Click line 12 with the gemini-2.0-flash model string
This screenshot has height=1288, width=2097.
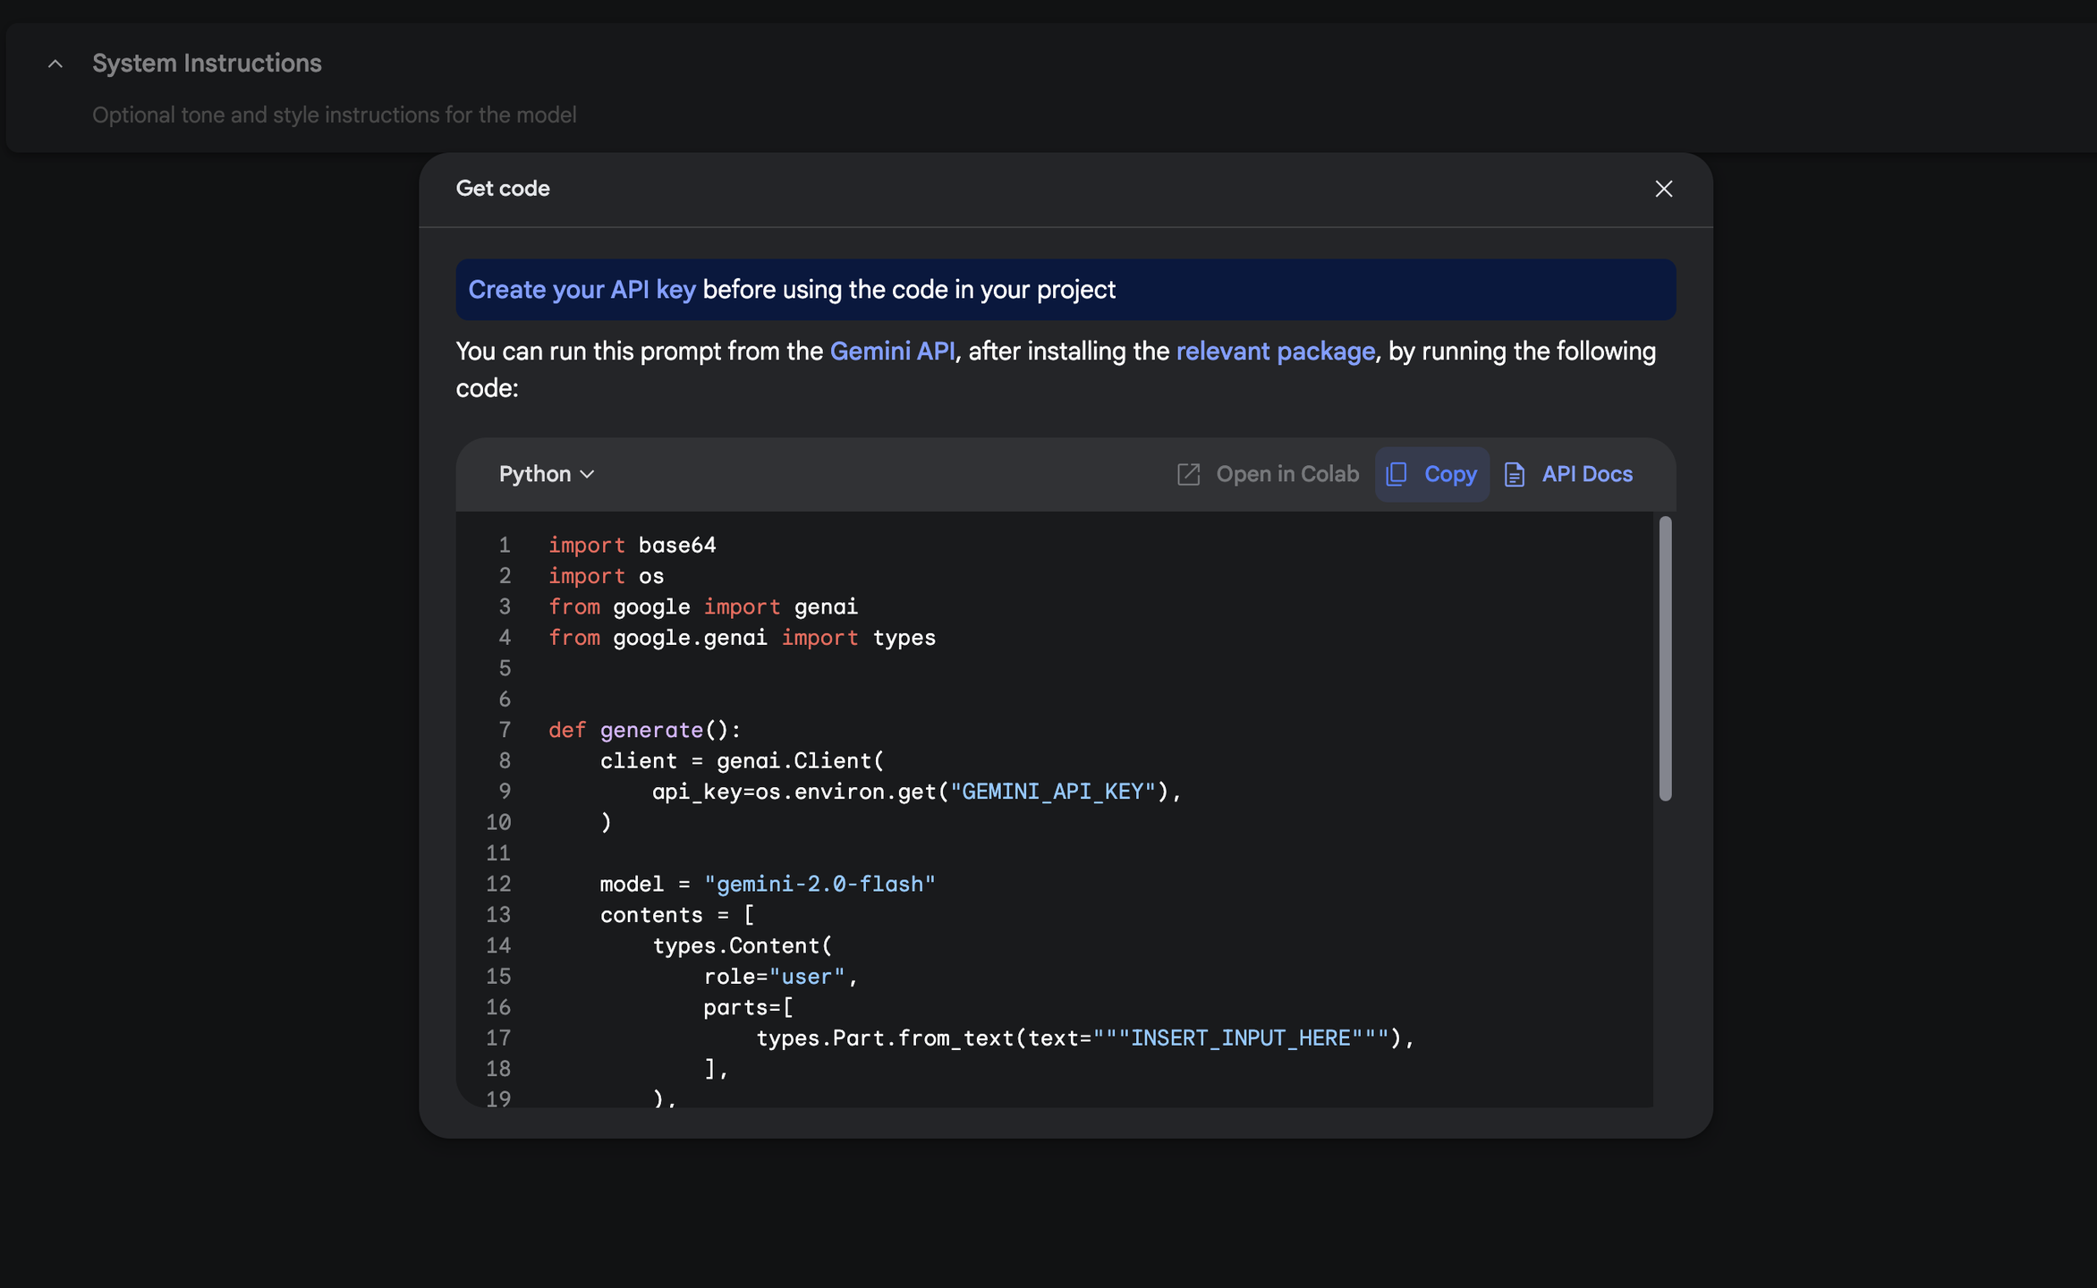coord(819,884)
